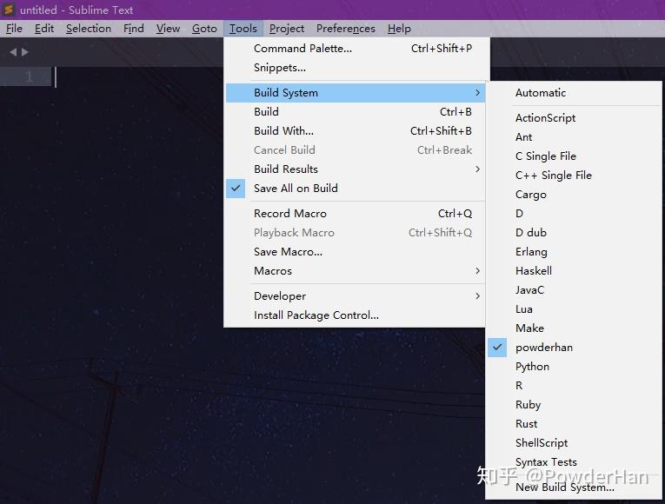Expand the Build System submenu arrow
The height and width of the screenshot is (504, 665).
(x=477, y=93)
